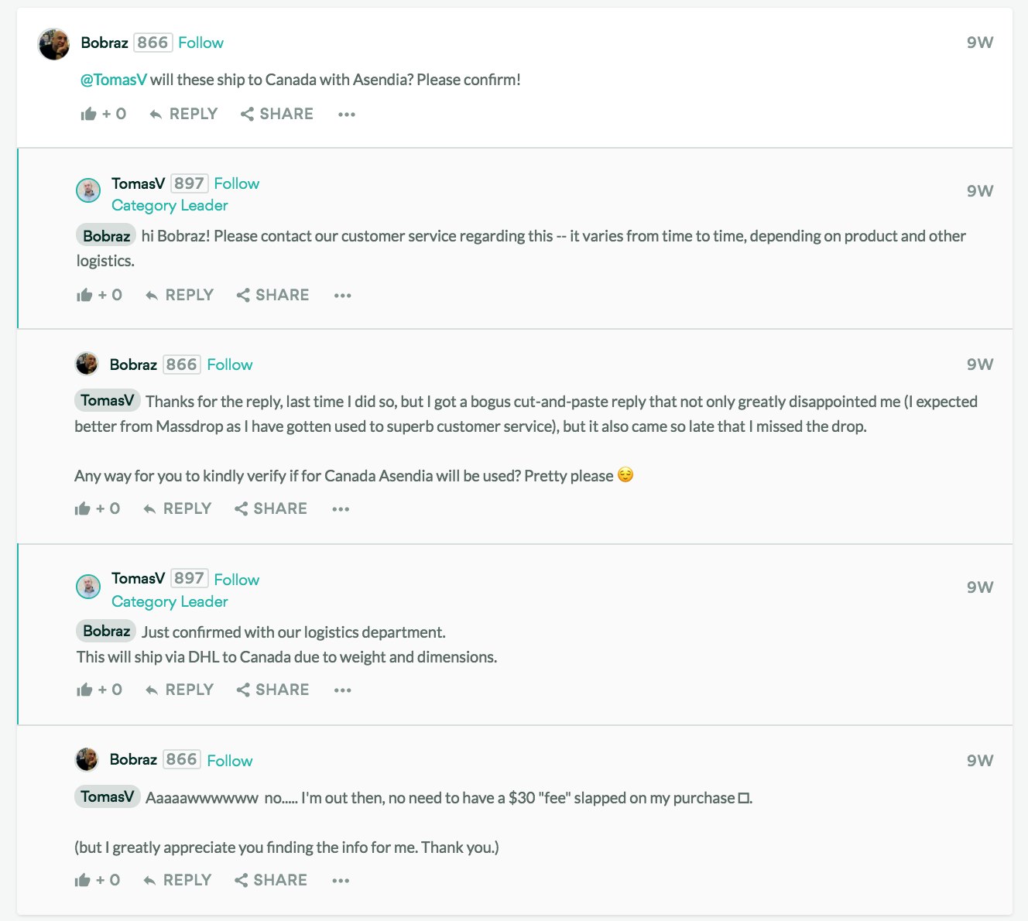The height and width of the screenshot is (921, 1028).
Task: Click Category Leader label under TomasV's DHL reply
Action: click(170, 602)
